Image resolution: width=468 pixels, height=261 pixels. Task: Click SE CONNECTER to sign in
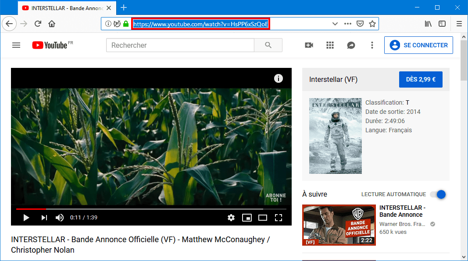pyautogui.click(x=418, y=45)
